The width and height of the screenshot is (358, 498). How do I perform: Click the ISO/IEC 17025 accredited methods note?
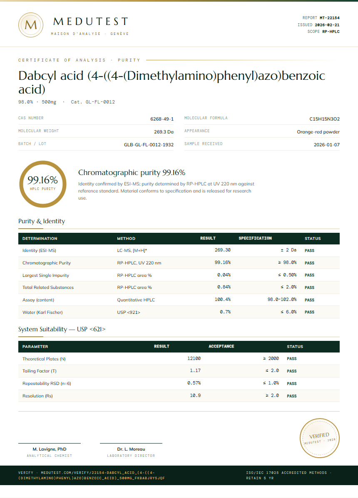(288, 475)
